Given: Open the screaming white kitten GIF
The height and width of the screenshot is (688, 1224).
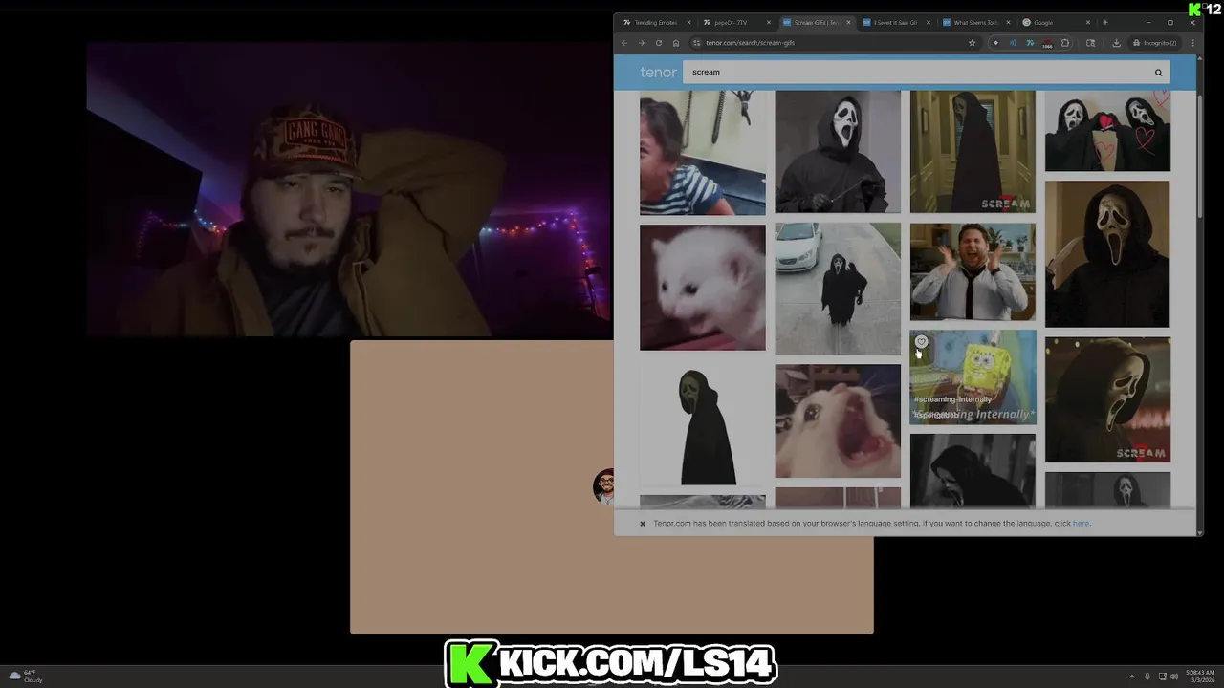Looking at the screenshot, I should coord(703,288).
